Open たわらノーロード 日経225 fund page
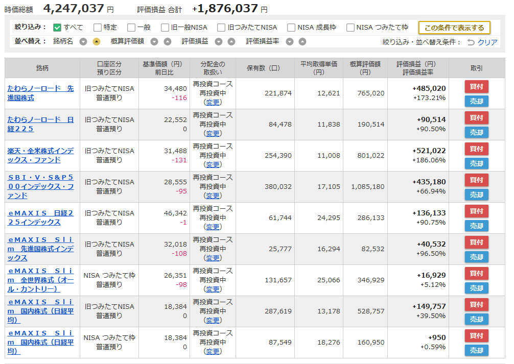The width and height of the screenshot is (514, 364). 41,124
